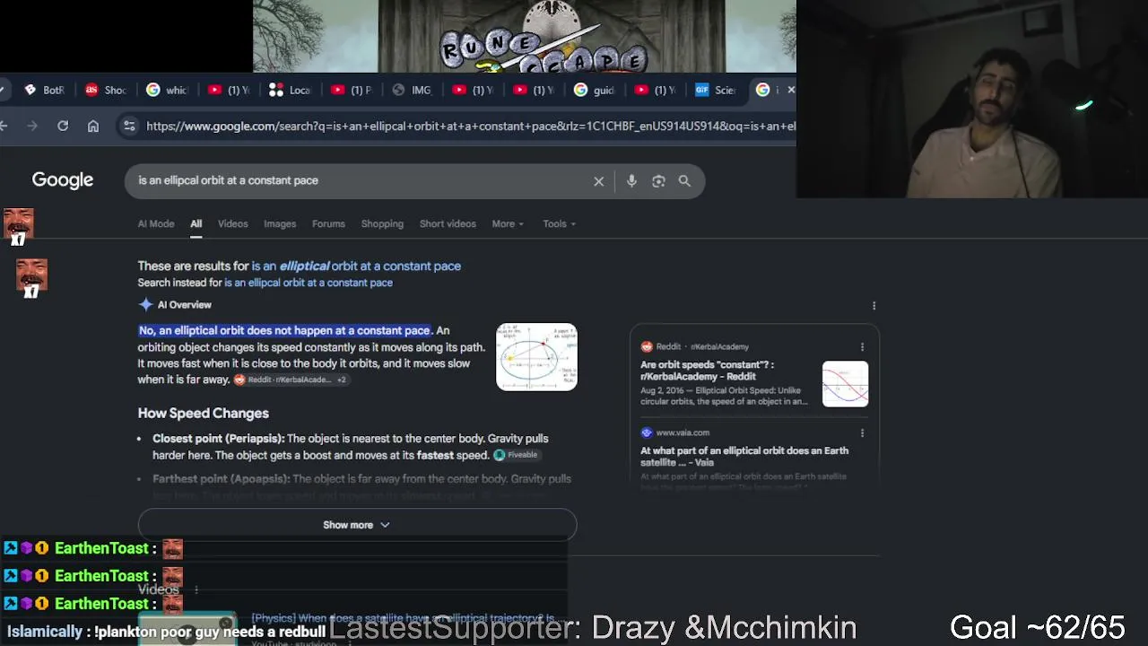The width and height of the screenshot is (1148, 646).
Task: Open the BotR browser tab
Action: (45, 90)
